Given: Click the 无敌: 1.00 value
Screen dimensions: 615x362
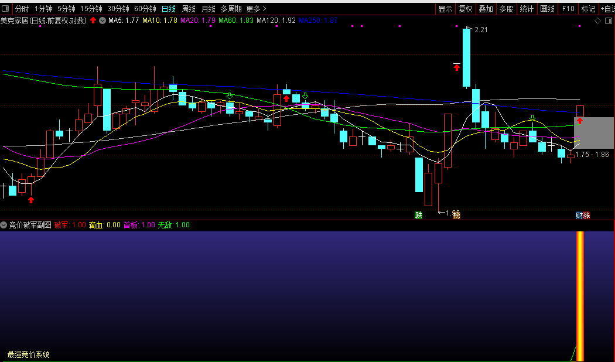Looking at the screenshot, I should (174, 225).
